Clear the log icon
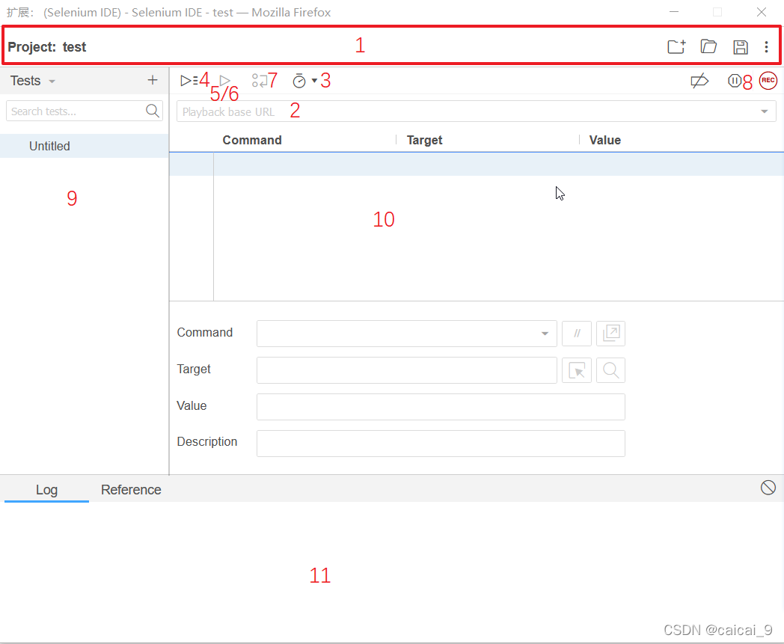 pos(768,488)
